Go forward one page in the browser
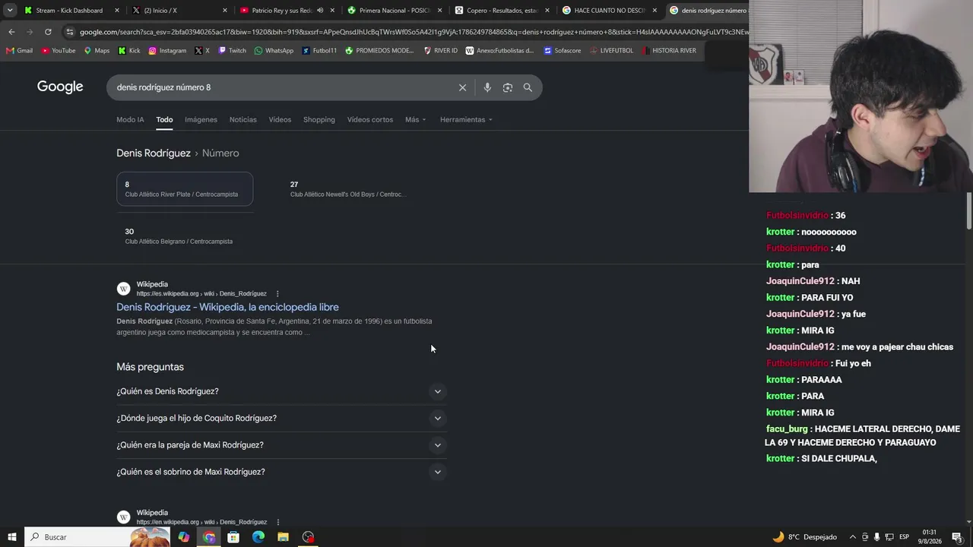 click(x=30, y=32)
